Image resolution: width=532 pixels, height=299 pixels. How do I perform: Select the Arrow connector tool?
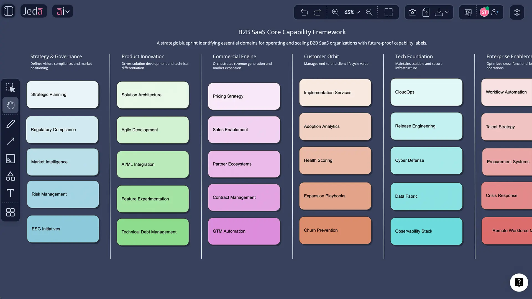tap(11, 141)
